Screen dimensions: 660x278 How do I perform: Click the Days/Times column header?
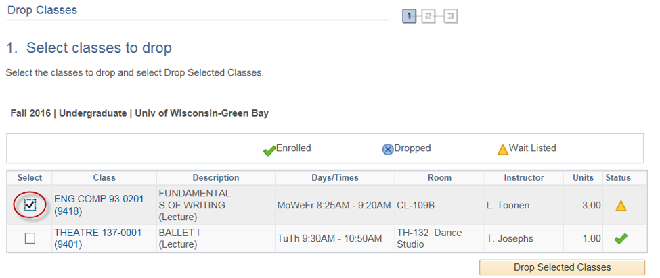335,177
